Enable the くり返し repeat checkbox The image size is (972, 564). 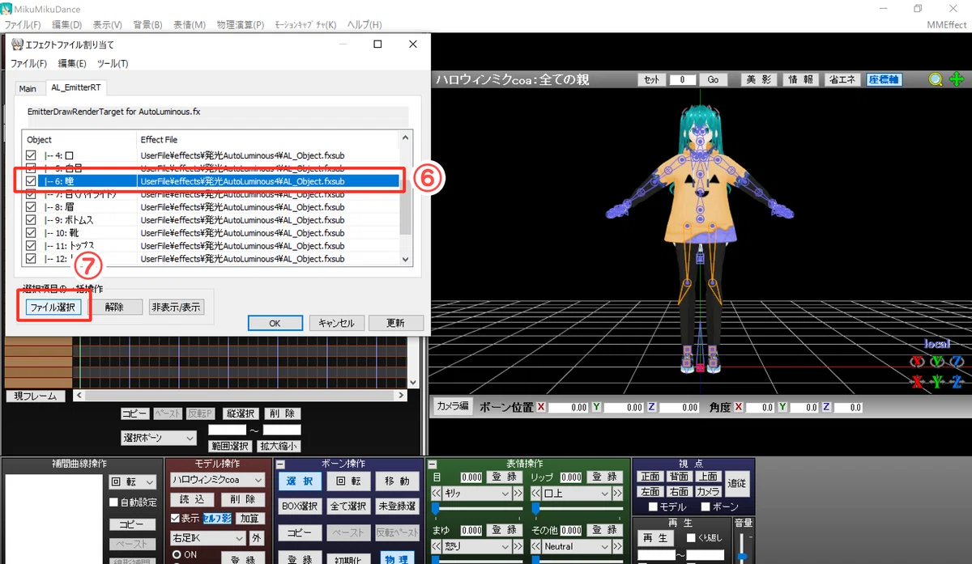[x=691, y=537]
